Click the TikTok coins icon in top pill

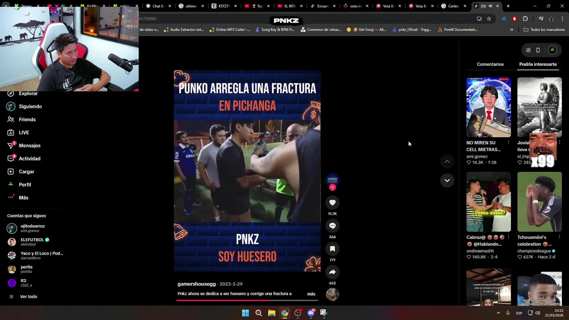(x=528, y=50)
